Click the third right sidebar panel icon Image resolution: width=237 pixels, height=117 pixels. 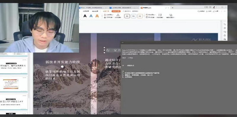pyautogui.click(x=225, y=32)
